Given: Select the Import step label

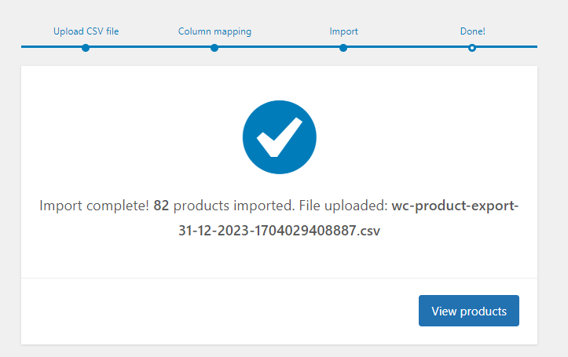Looking at the screenshot, I should click(343, 31).
